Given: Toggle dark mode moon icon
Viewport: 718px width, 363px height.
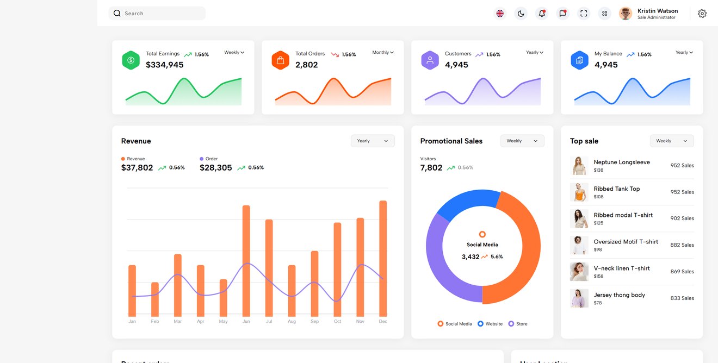Looking at the screenshot, I should click(x=521, y=14).
